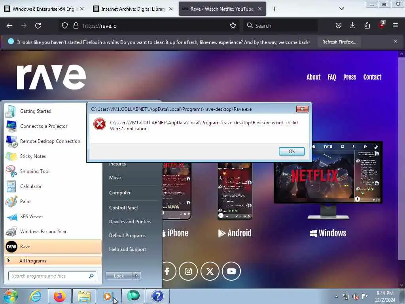Close the Rave.exe error dialog
Screen dimensions: 405x304
302,109
